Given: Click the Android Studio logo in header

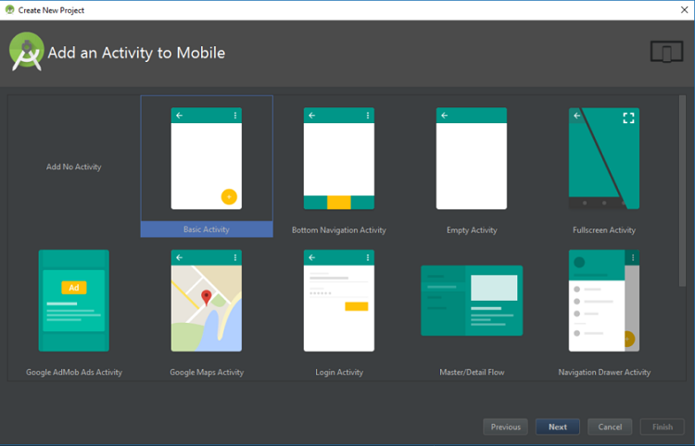Looking at the screenshot, I should pos(27,53).
